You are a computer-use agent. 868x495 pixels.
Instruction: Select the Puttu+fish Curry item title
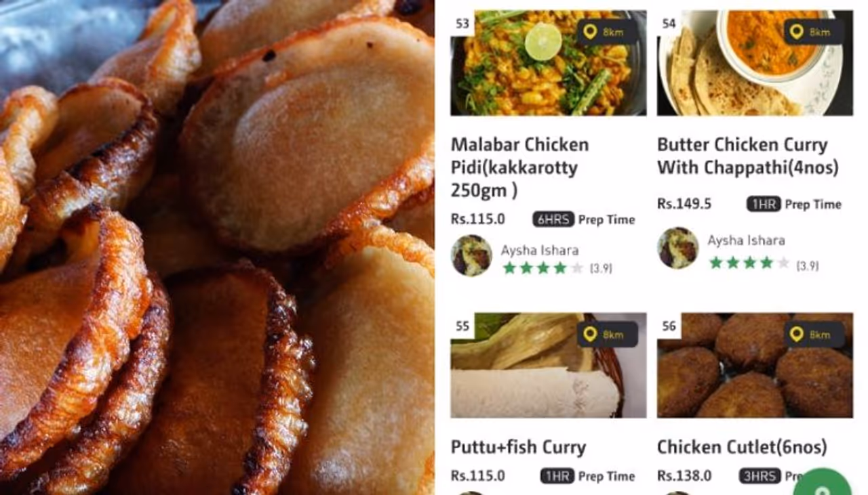(x=519, y=447)
